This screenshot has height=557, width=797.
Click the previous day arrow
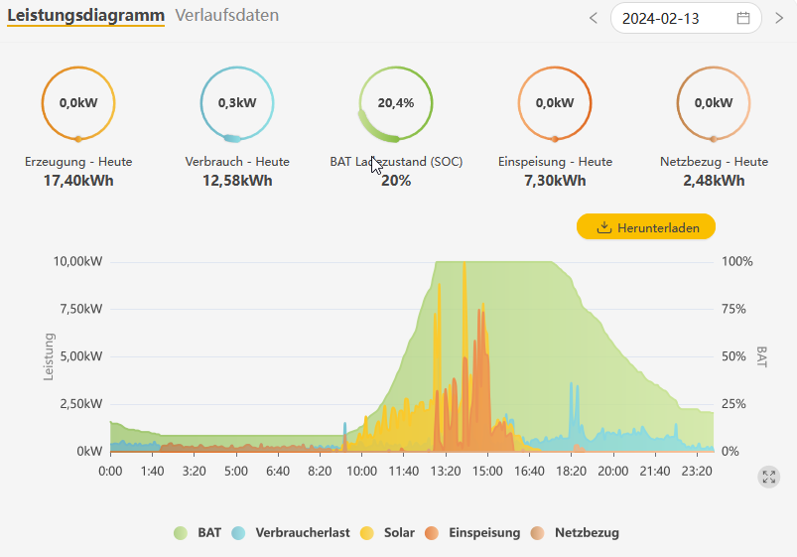pyautogui.click(x=594, y=18)
